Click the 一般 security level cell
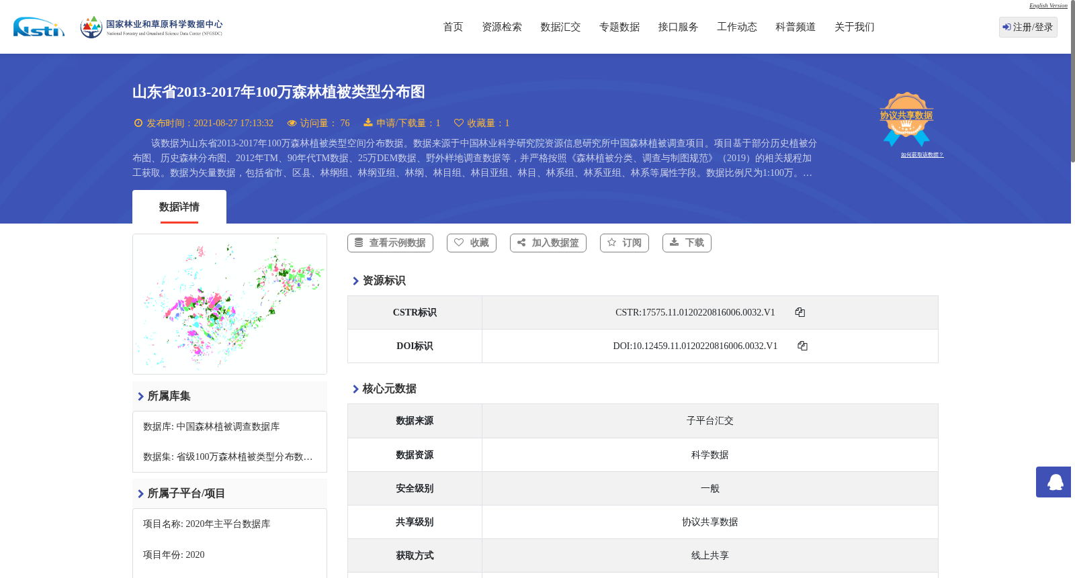The image size is (1075, 578). pyautogui.click(x=710, y=489)
